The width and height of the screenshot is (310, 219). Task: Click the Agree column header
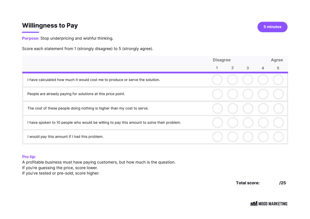(x=277, y=60)
